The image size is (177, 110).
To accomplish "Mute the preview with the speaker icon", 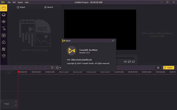I will point(125,62).
